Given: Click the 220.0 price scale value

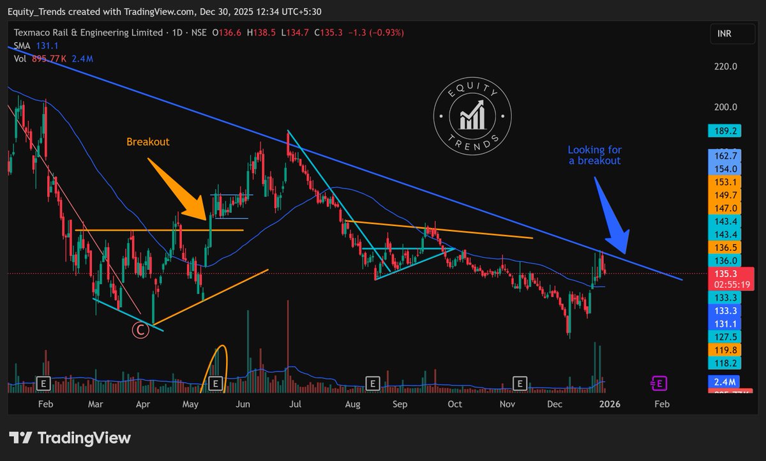Looking at the screenshot, I should tap(726, 66).
